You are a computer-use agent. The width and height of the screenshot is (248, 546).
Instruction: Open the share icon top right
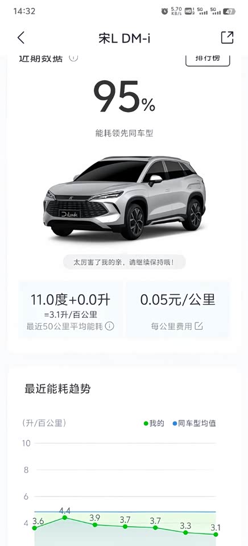tap(227, 38)
